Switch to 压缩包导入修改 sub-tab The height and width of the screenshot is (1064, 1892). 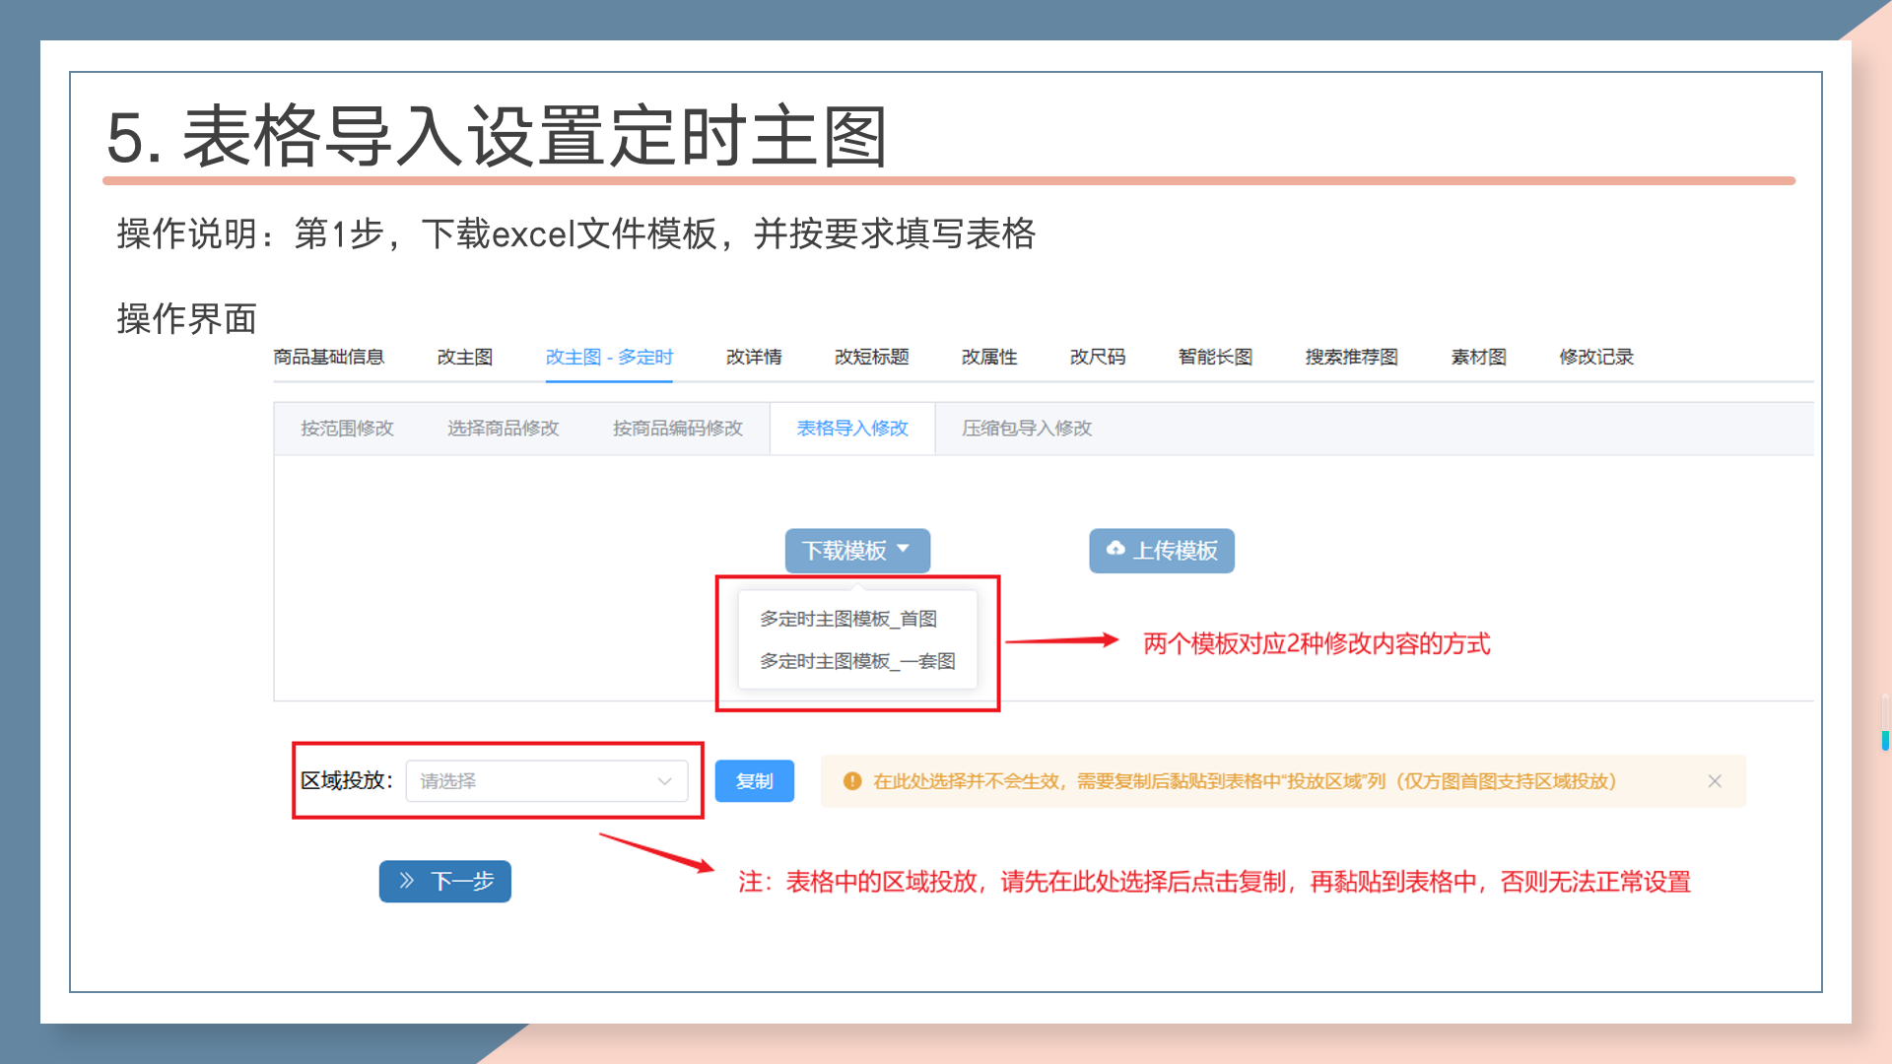point(1027,429)
